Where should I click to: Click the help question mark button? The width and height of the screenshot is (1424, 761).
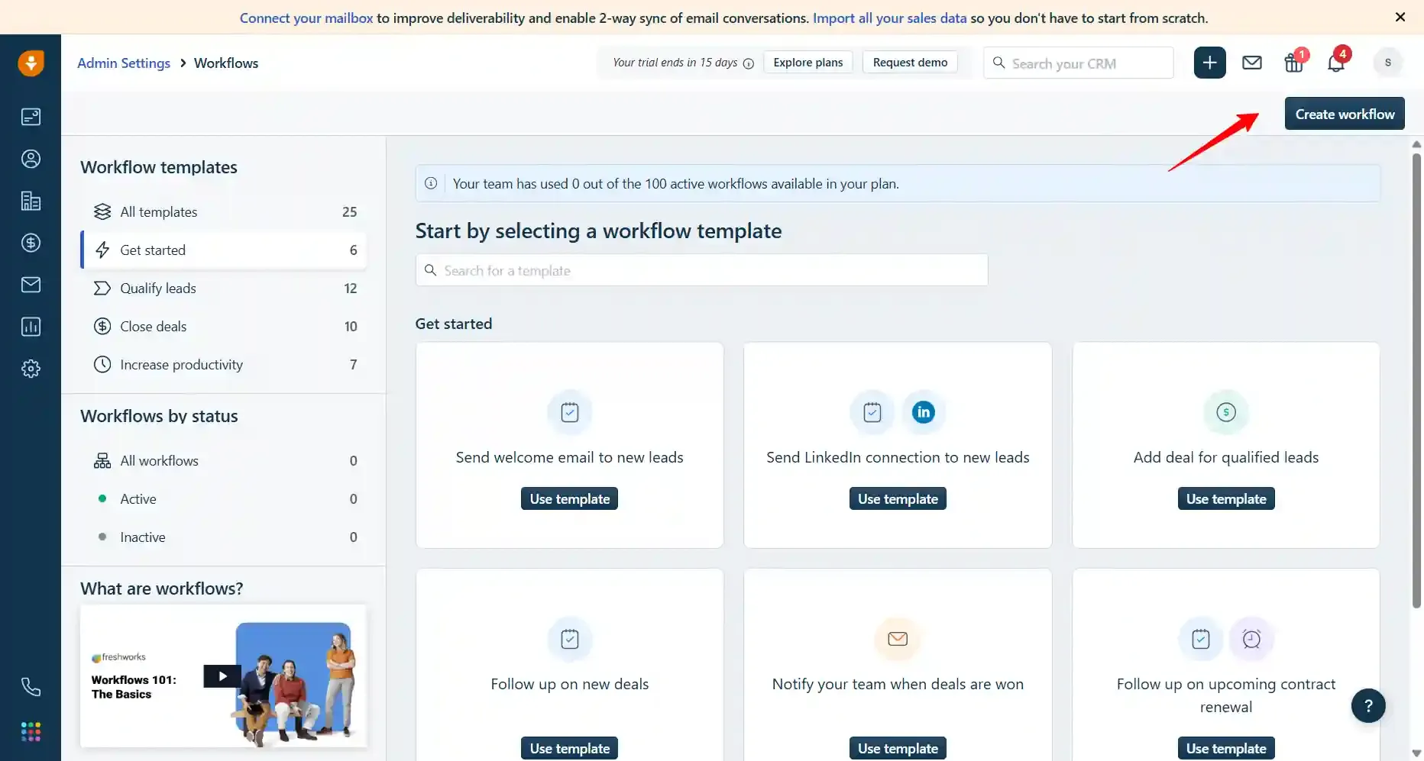coord(1367,706)
